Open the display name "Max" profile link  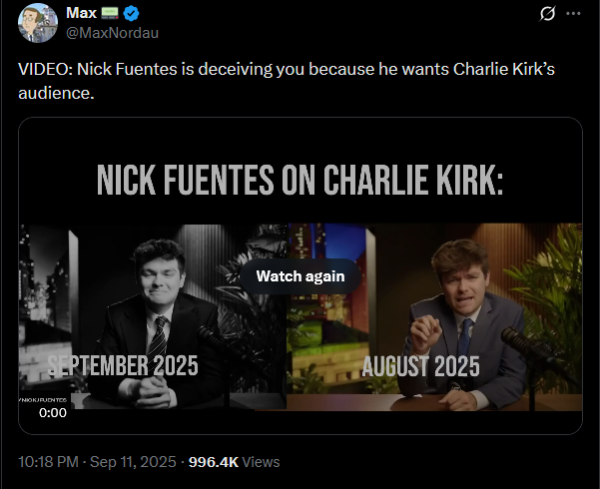80,13
